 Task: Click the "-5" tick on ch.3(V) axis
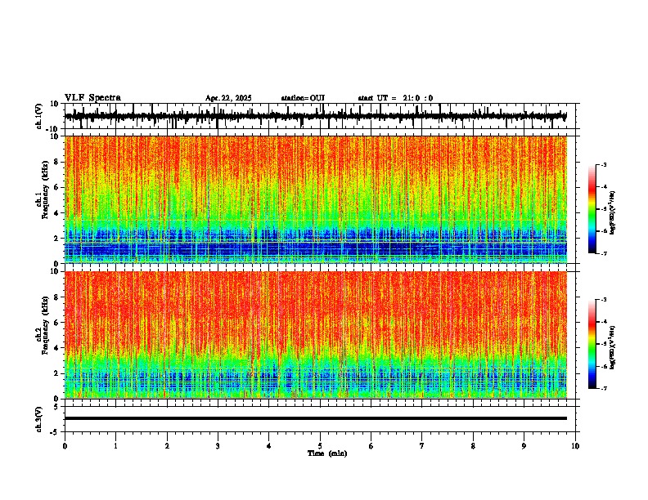55,432
